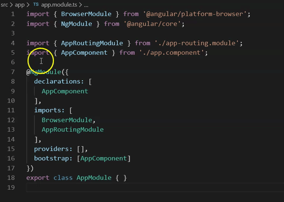Click the './app-routing.module' path string
The image size is (284, 202).
(196, 43)
